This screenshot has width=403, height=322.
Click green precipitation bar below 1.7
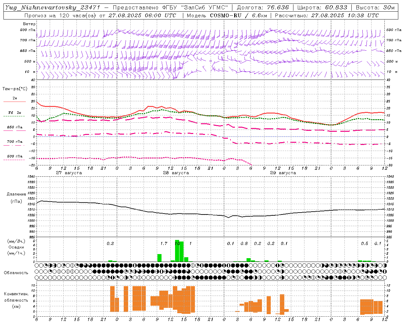159,258
